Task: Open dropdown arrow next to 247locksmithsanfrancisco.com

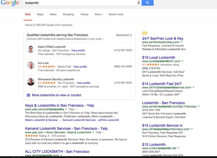Action: (x=192, y=129)
